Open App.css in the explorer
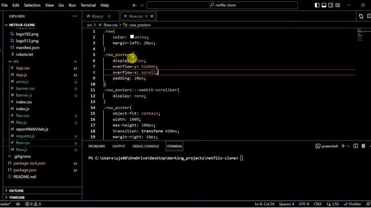This screenshot has width=371, height=208. tap(23, 68)
